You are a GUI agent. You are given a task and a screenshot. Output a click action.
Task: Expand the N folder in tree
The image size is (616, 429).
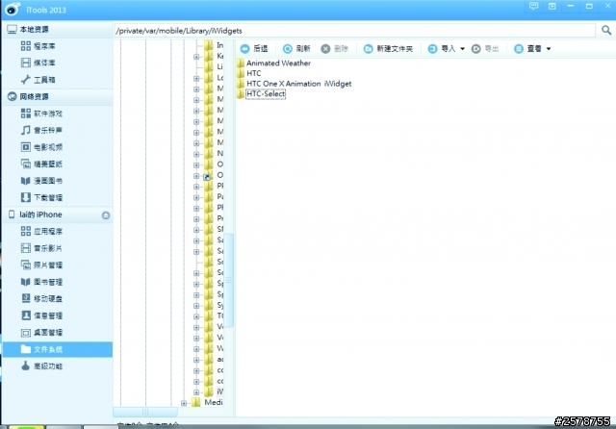tap(196, 154)
